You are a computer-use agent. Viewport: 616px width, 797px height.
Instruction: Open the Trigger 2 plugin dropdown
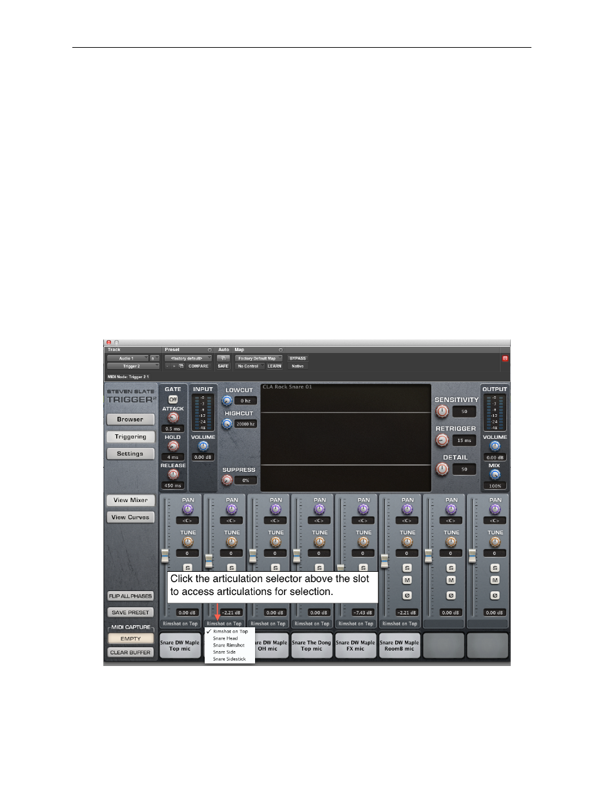133,366
